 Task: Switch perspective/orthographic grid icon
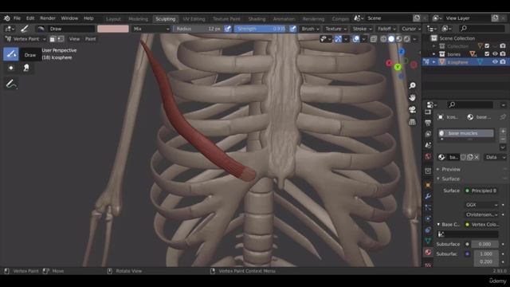[x=412, y=122]
